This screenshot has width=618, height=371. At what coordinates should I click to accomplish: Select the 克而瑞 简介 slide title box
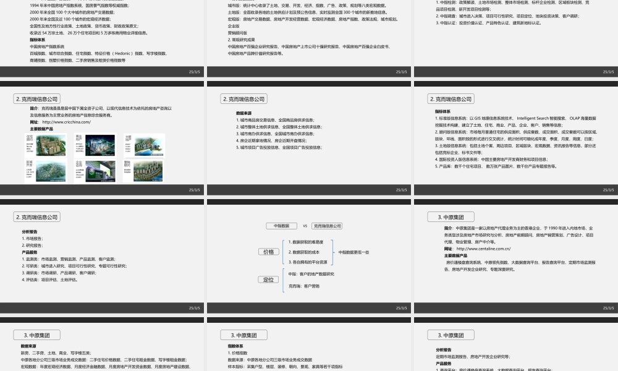point(36,100)
